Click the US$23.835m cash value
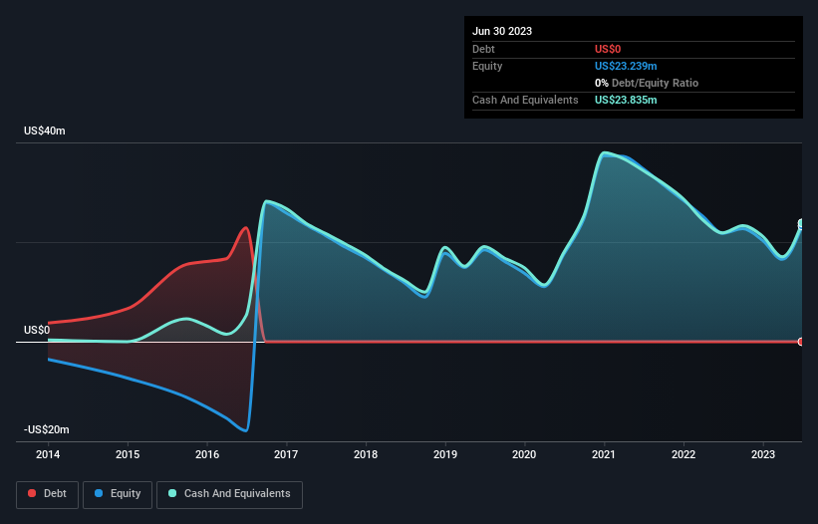This screenshot has height=524, width=818. click(x=626, y=100)
